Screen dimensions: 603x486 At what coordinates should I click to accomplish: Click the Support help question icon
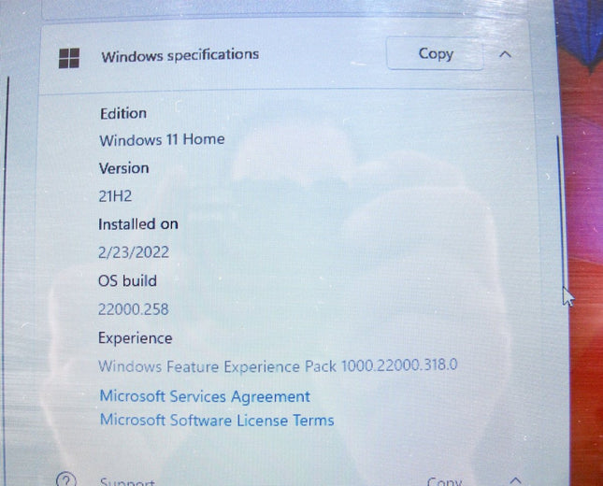click(x=66, y=479)
